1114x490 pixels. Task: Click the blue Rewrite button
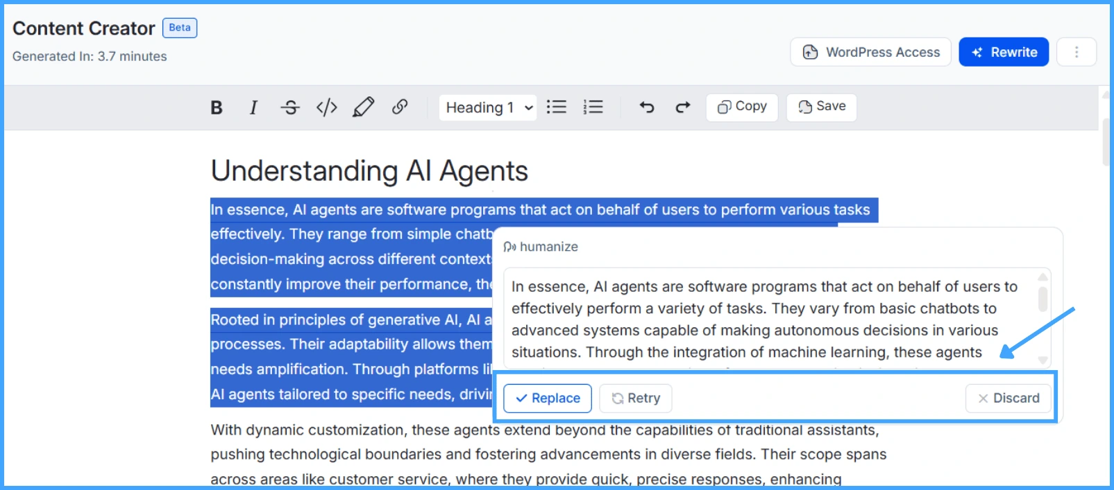(1004, 52)
